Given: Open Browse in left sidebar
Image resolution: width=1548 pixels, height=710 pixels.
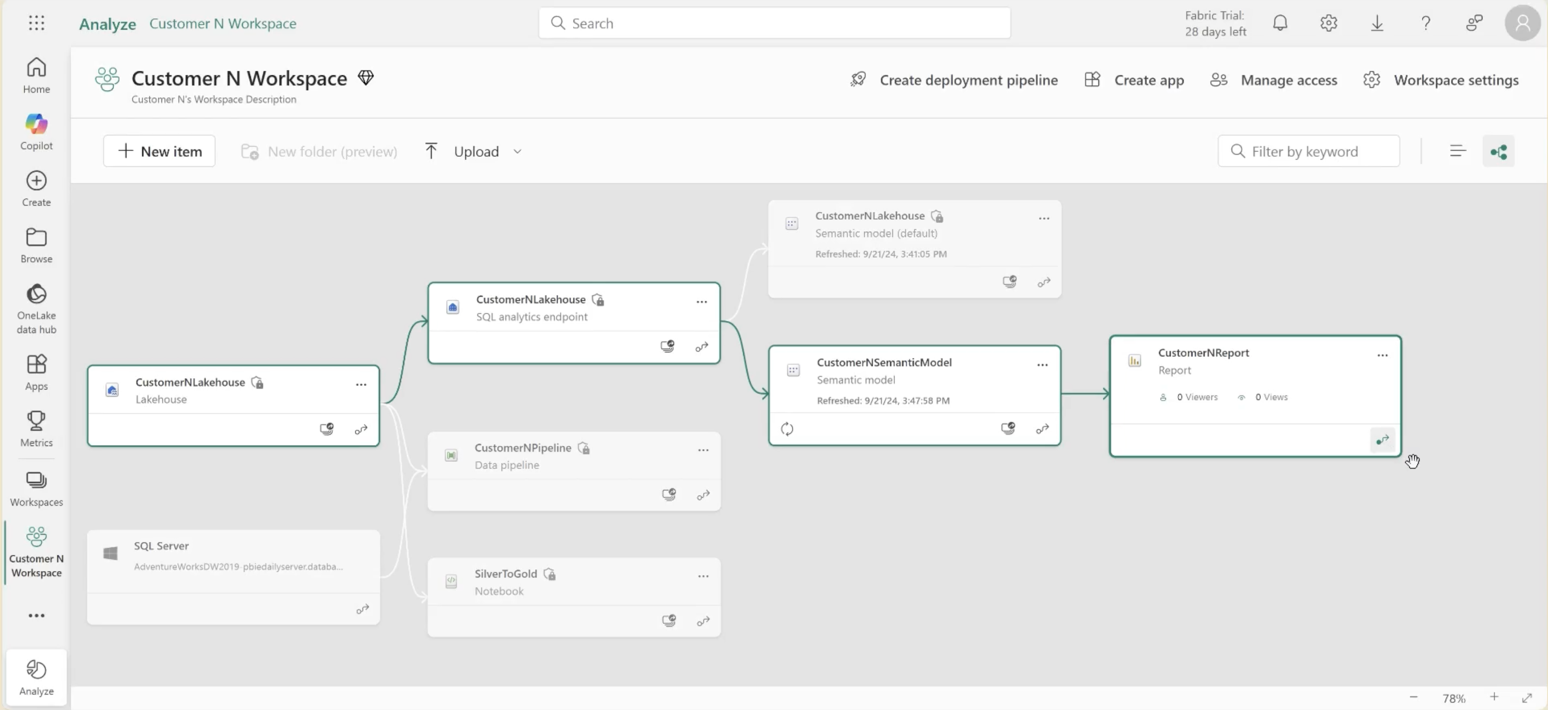Looking at the screenshot, I should (36, 245).
